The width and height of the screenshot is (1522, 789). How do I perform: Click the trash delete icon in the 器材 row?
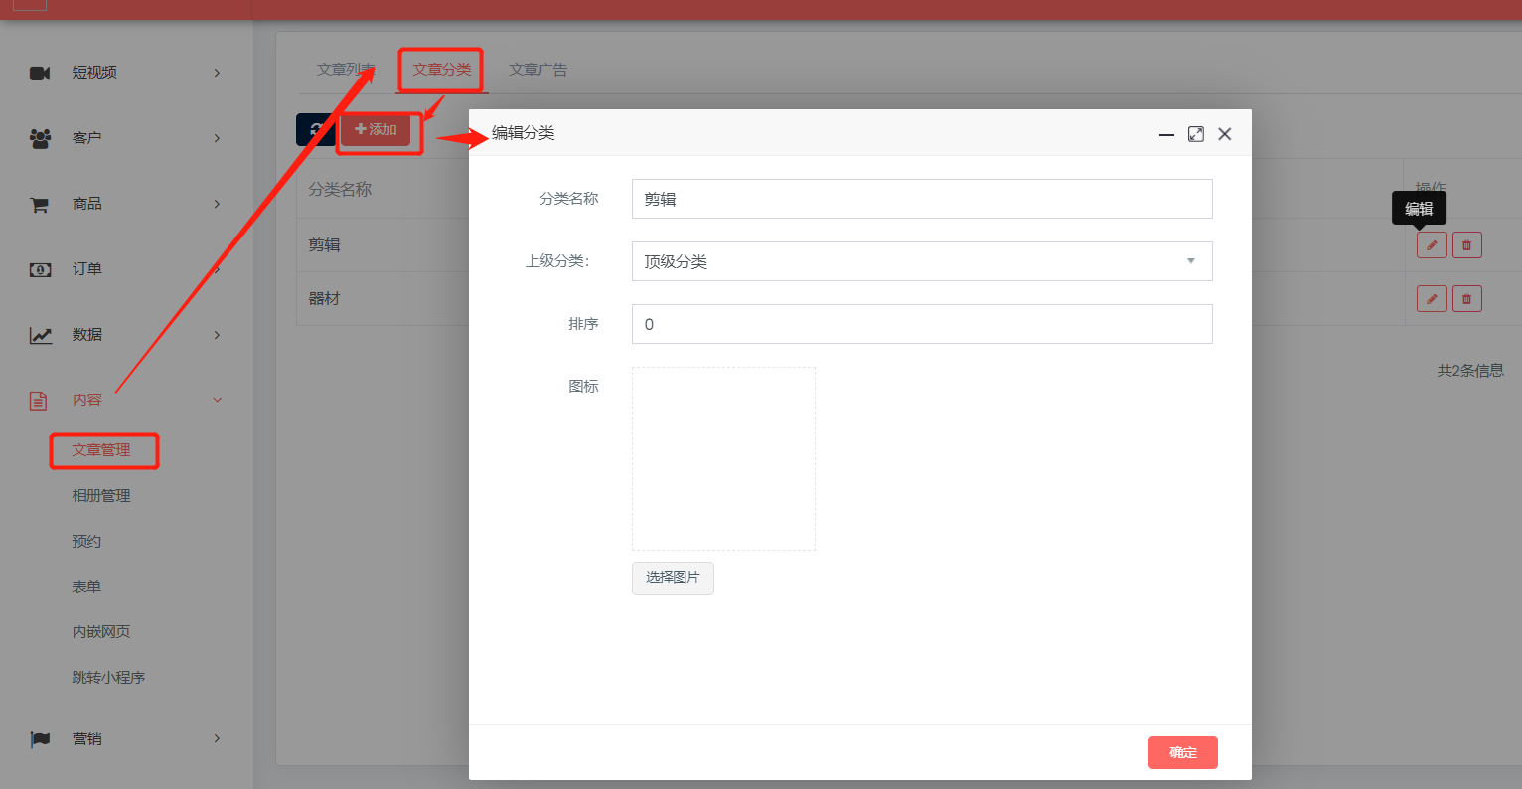[1467, 298]
